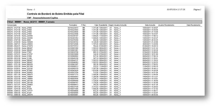
Task: Select formulário number 82164223406
Action: (73, 34)
